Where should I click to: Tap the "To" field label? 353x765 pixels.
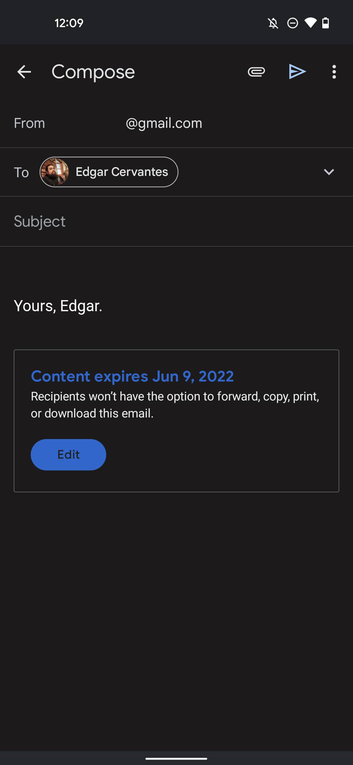pyautogui.click(x=21, y=172)
